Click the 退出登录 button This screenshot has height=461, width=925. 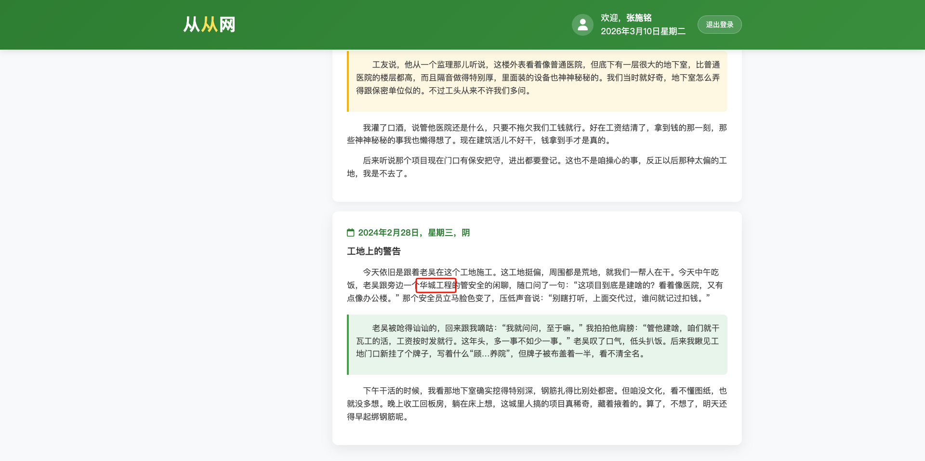tap(719, 24)
